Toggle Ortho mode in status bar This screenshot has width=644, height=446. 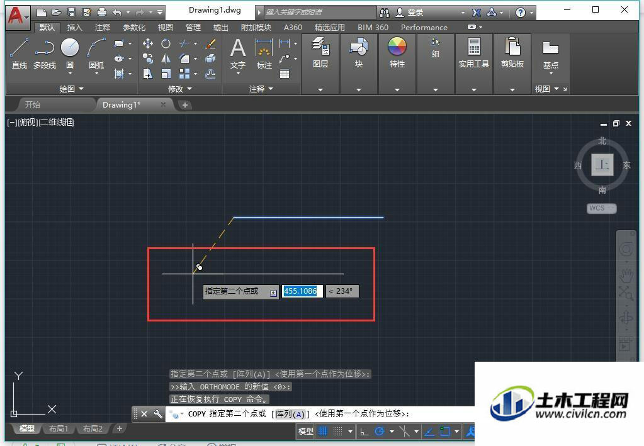pos(364,432)
